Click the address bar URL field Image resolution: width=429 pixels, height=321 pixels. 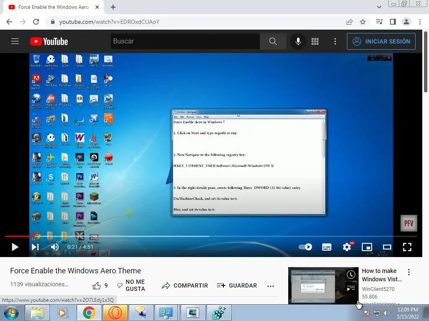click(109, 22)
